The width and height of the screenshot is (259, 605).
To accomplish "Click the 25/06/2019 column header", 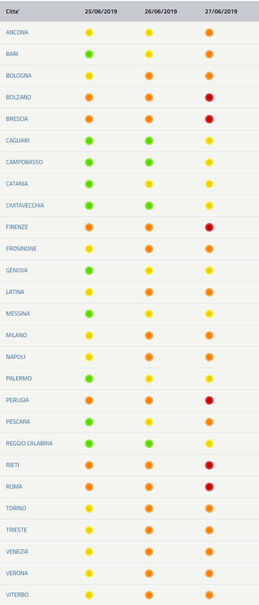I will click(x=101, y=11).
